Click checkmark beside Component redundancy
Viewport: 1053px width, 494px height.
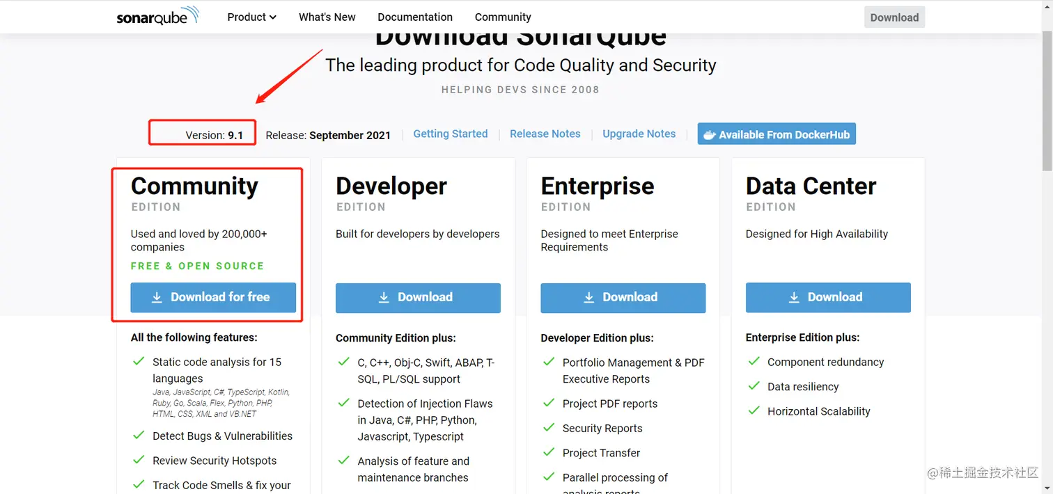pos(754,362)
